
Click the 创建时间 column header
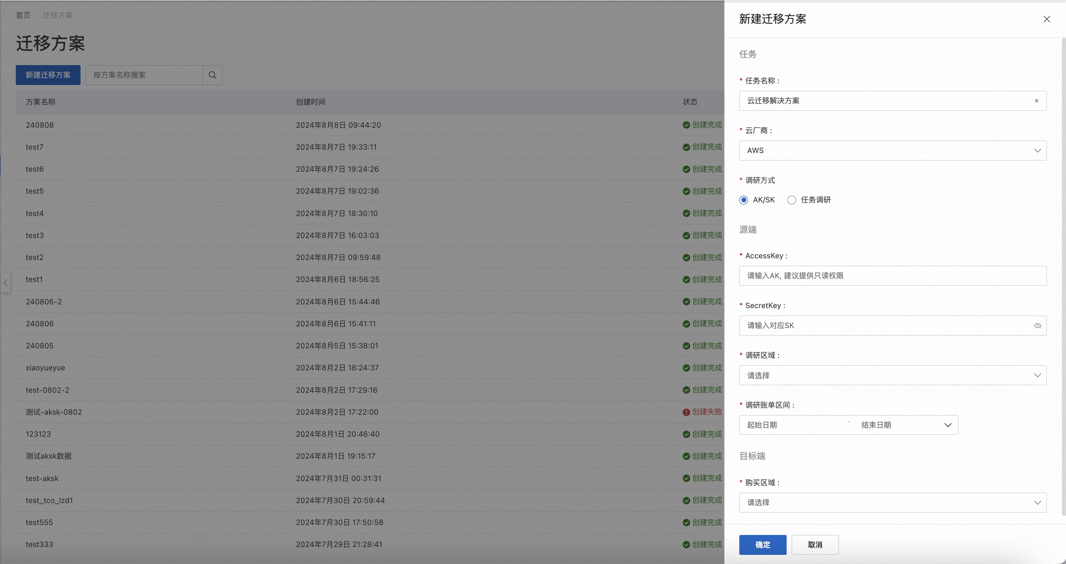[311, 102]
